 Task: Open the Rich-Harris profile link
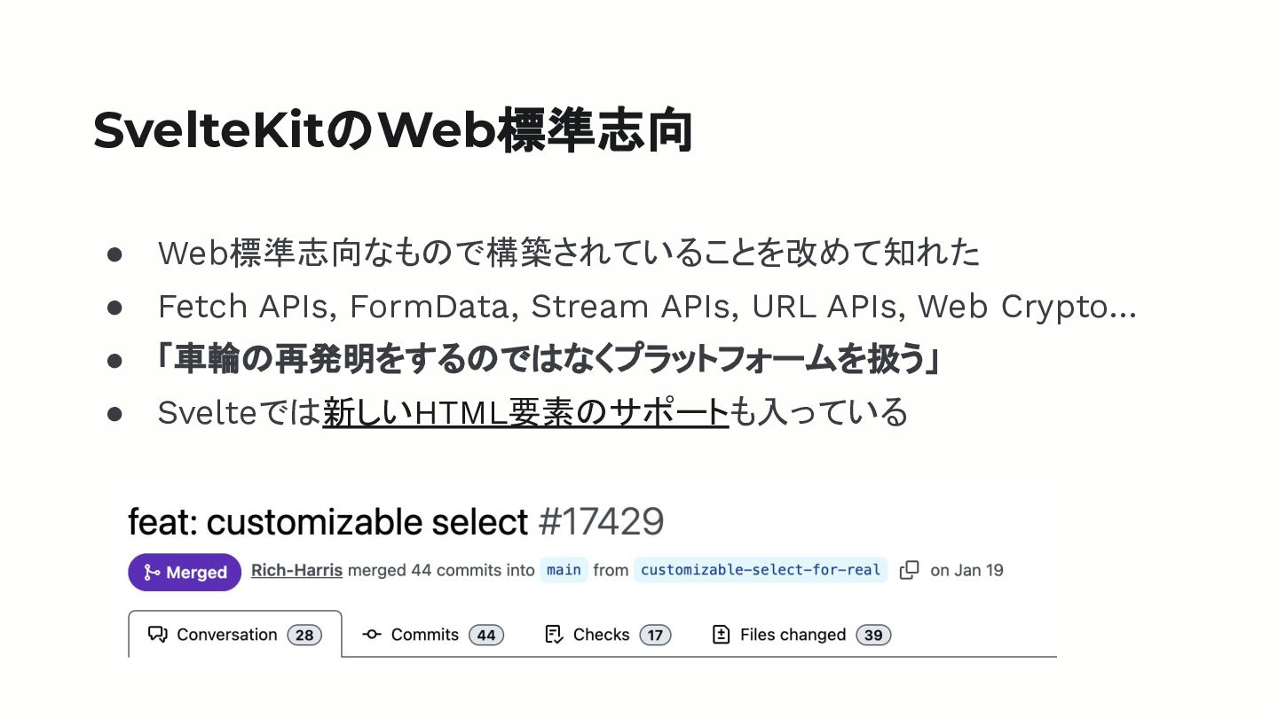296,570
